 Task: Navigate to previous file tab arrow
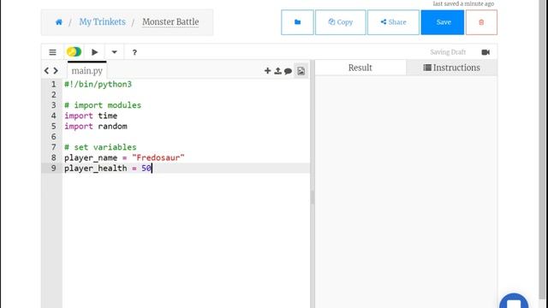coord(46,70)
